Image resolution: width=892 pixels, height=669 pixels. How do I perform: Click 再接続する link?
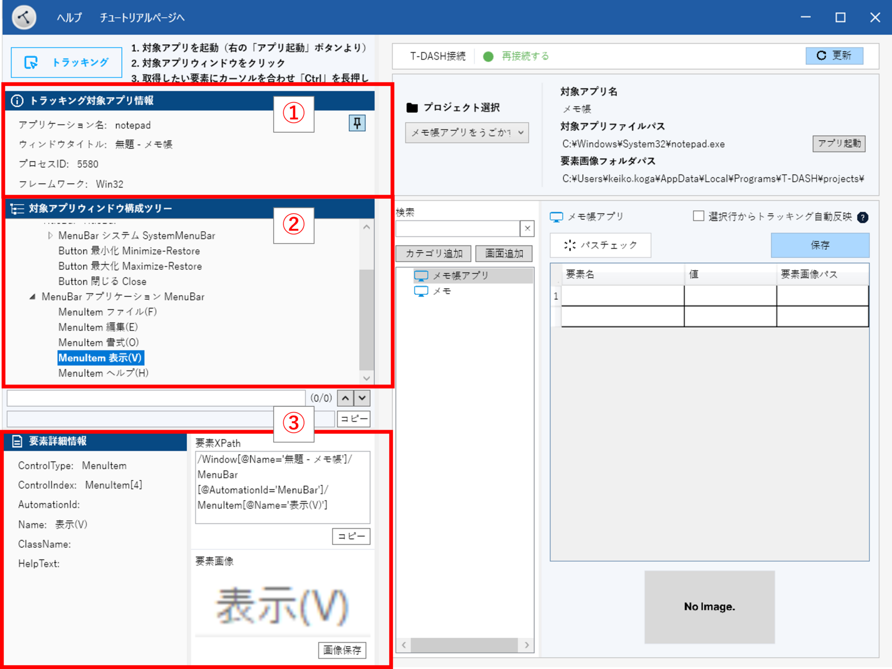tap(525, 56)
